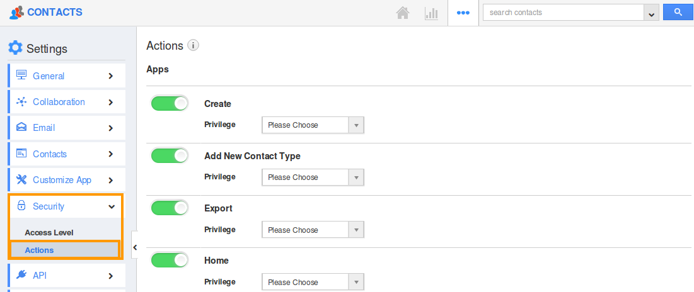The width and height of the screenshot is (694, 292).
Task: Open the three-dots more menu
Action: (x=463, y=13)
